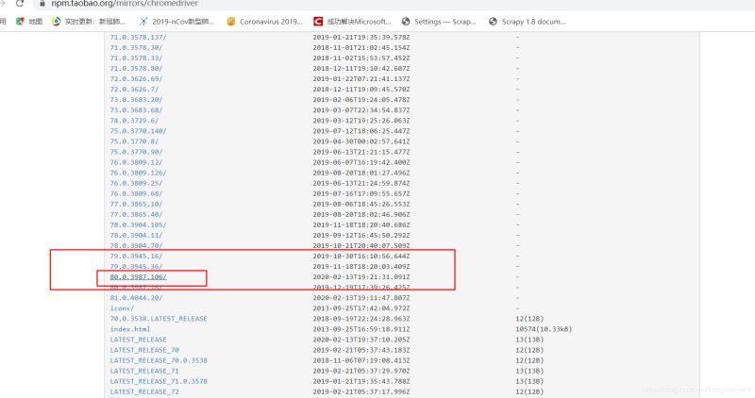Open the 75.0.3770.90/ folder link

coord(136,152)
